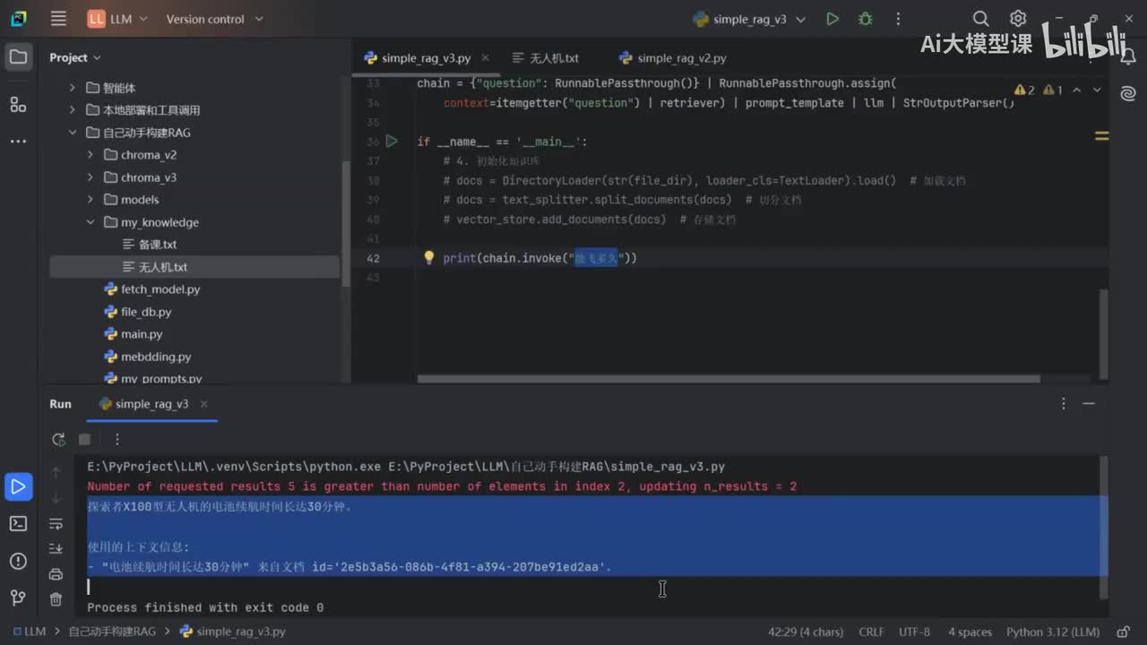Viewport: 1147px width, 645px height.
Task: Open the simple_rag_v3 run configuration dropdown
Action: click(x=750, y=19)
